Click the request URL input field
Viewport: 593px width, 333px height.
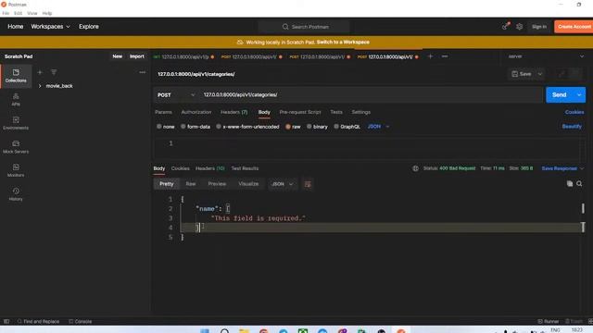[x=371, y=94]
